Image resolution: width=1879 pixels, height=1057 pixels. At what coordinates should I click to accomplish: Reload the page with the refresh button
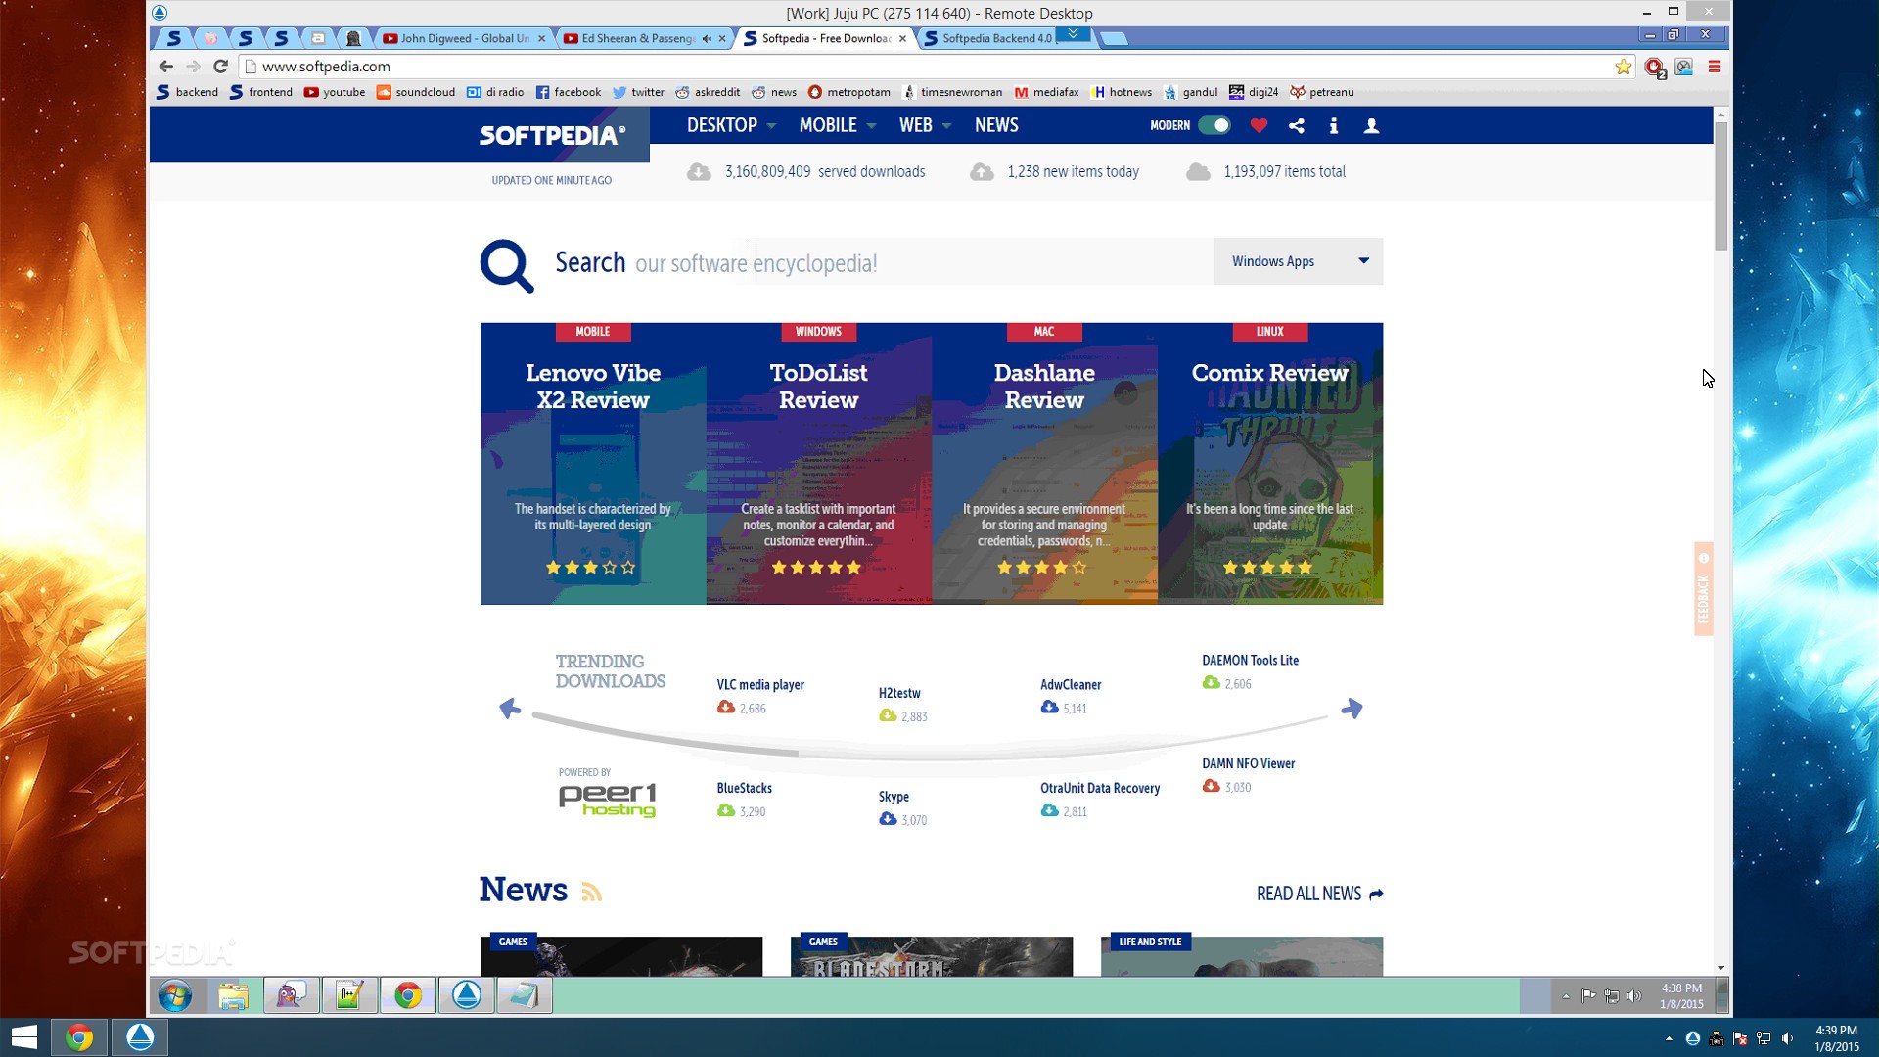(220, 67)
